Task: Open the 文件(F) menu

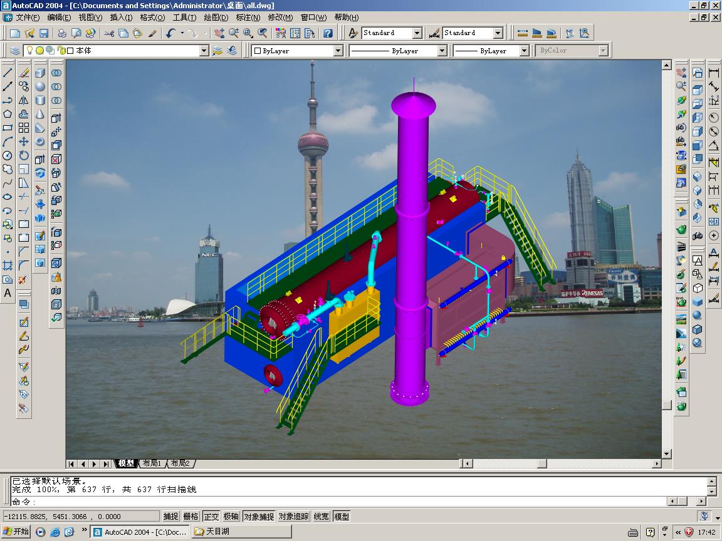Action: [27, 18]
